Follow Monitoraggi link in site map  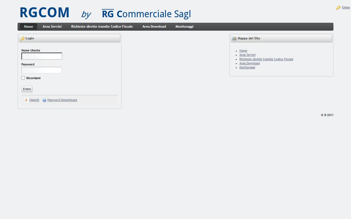[247, 68]
